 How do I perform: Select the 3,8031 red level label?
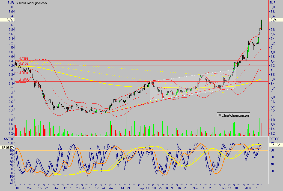(x=23, y=73)
